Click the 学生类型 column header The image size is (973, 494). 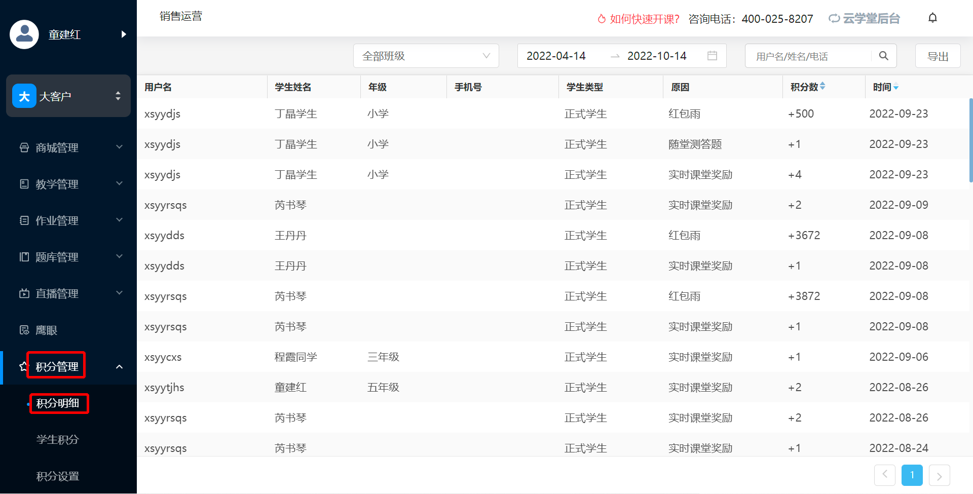pyautogui.click(x=585, y=87)
